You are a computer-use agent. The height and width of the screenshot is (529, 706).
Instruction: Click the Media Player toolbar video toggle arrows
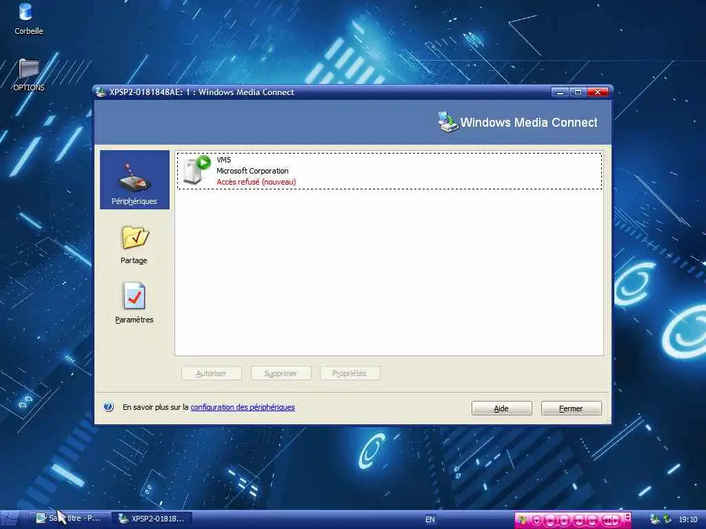(627, 517)
